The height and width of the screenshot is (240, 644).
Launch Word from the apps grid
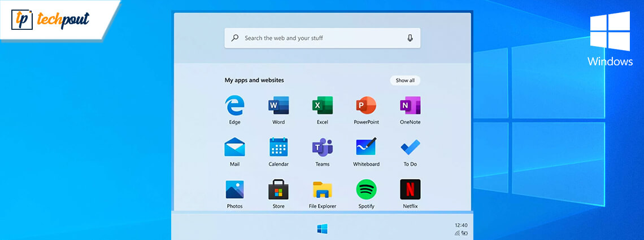(x=279, y=106)
